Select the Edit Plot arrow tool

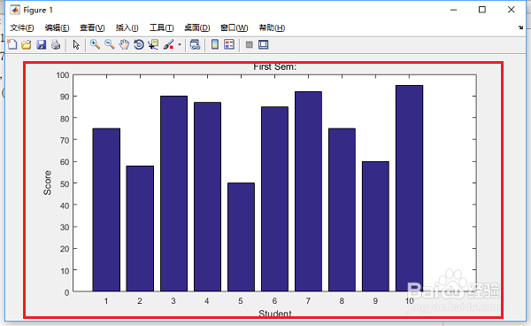pos(76,44)
